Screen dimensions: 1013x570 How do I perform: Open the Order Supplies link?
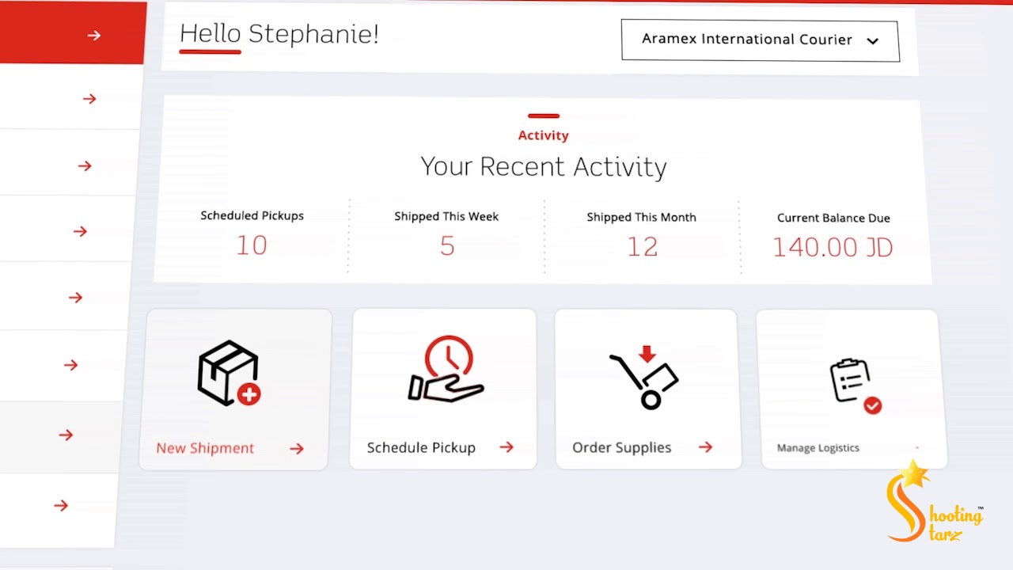[x=621, y=447]
